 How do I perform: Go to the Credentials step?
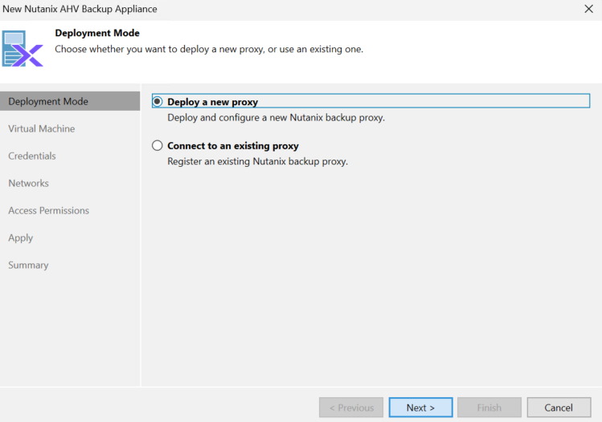click(32, 156)
